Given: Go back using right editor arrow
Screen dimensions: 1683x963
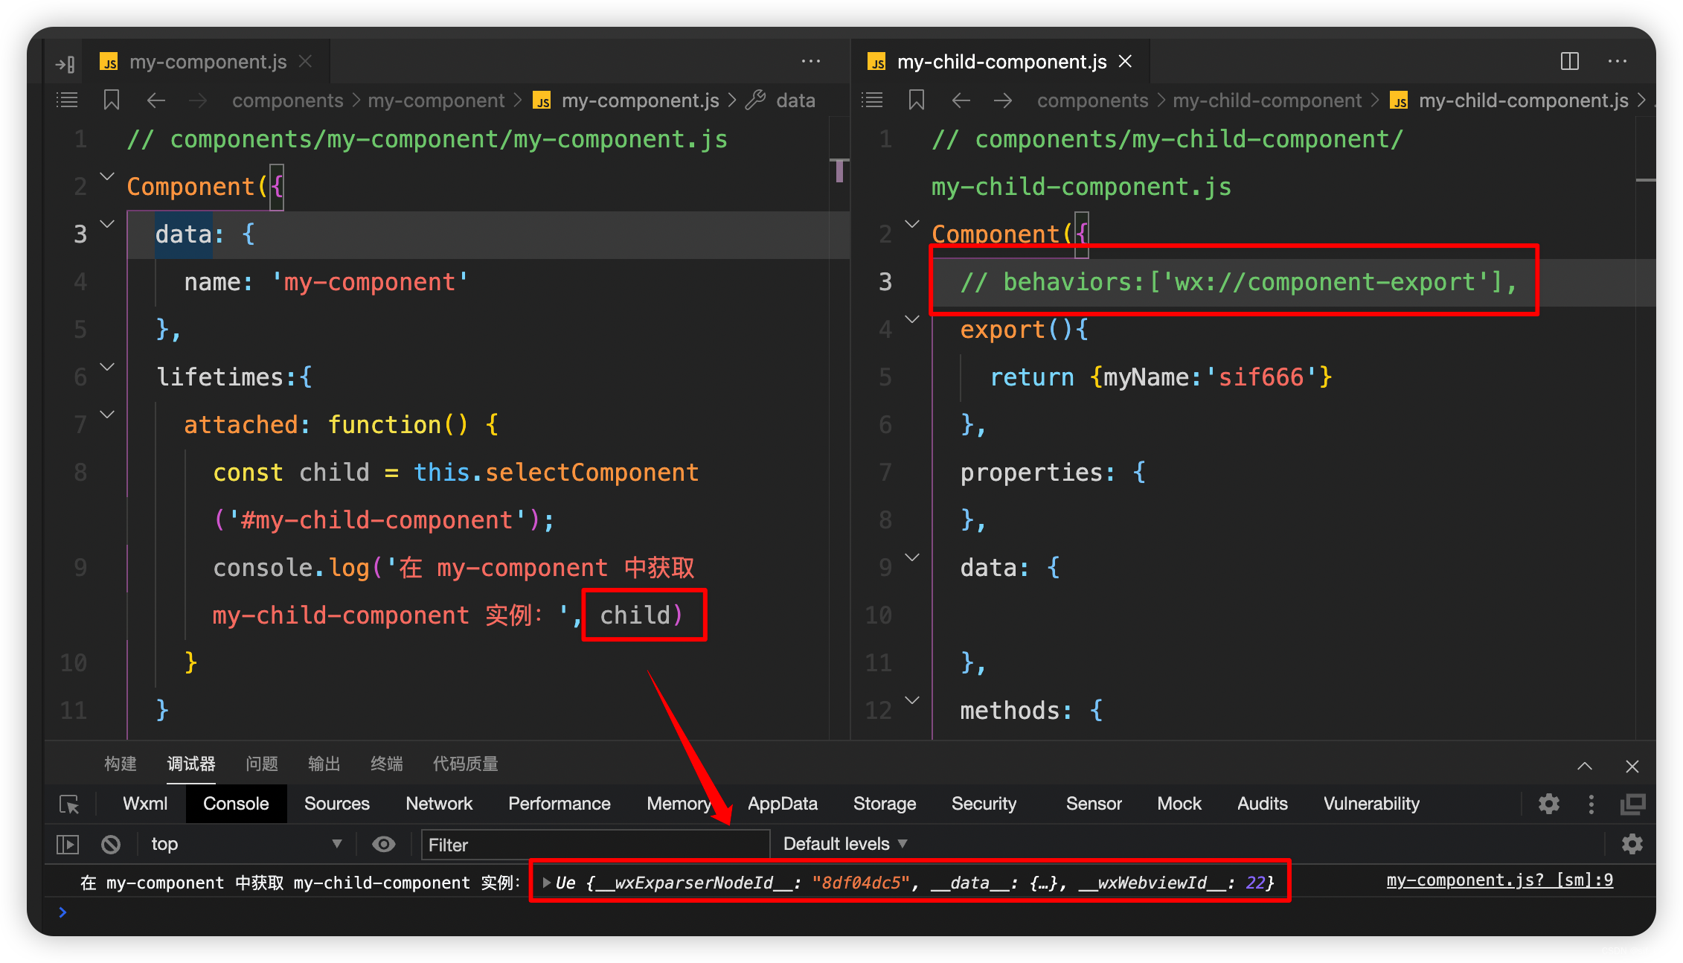Looking at the screenshot, I should click(x=961, y=100).
